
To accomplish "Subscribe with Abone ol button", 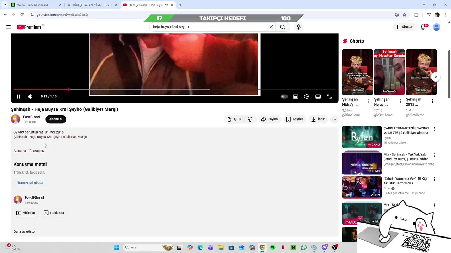I will 56,119.
